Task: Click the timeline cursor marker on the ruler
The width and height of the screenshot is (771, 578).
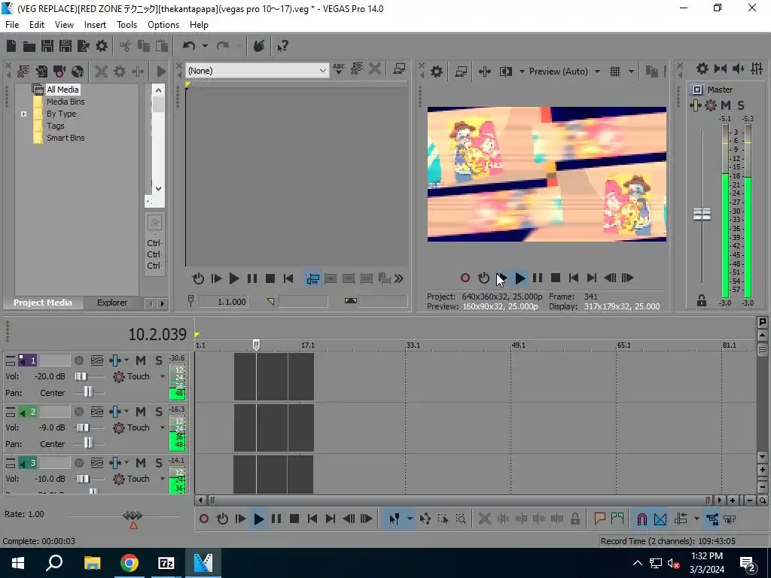Action: click(256, 345)
